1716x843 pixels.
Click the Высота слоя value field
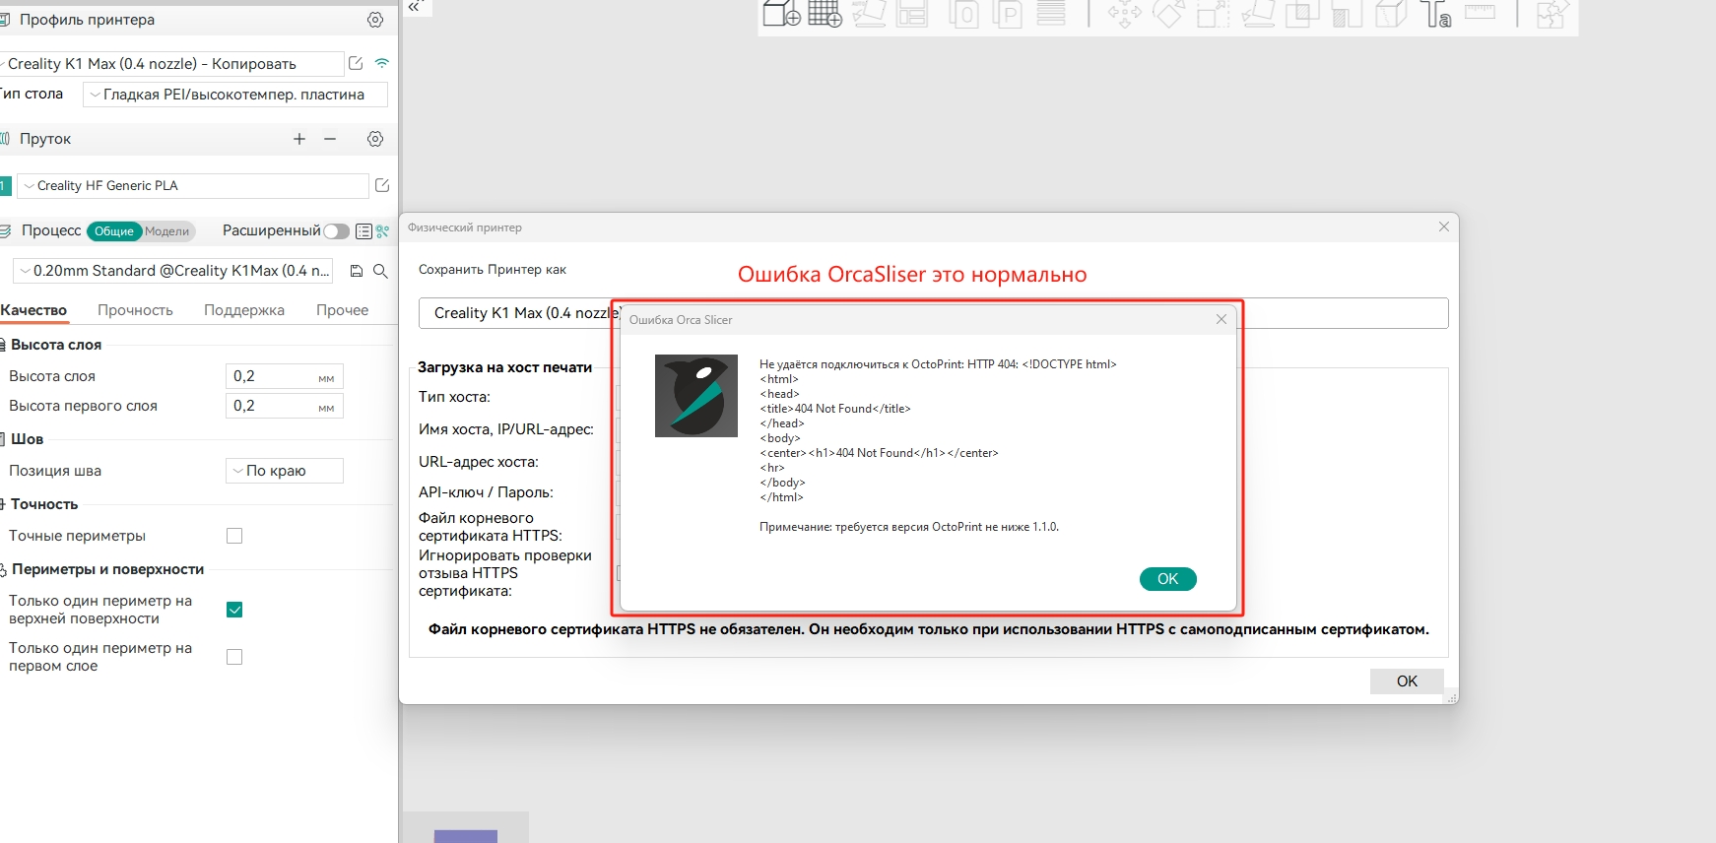pyautogui.click(x=285, y=376)
